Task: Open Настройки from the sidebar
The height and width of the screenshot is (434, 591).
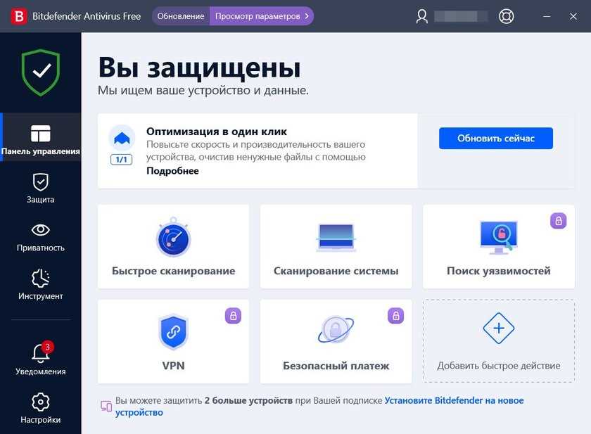Action: [x=40, y=407]
